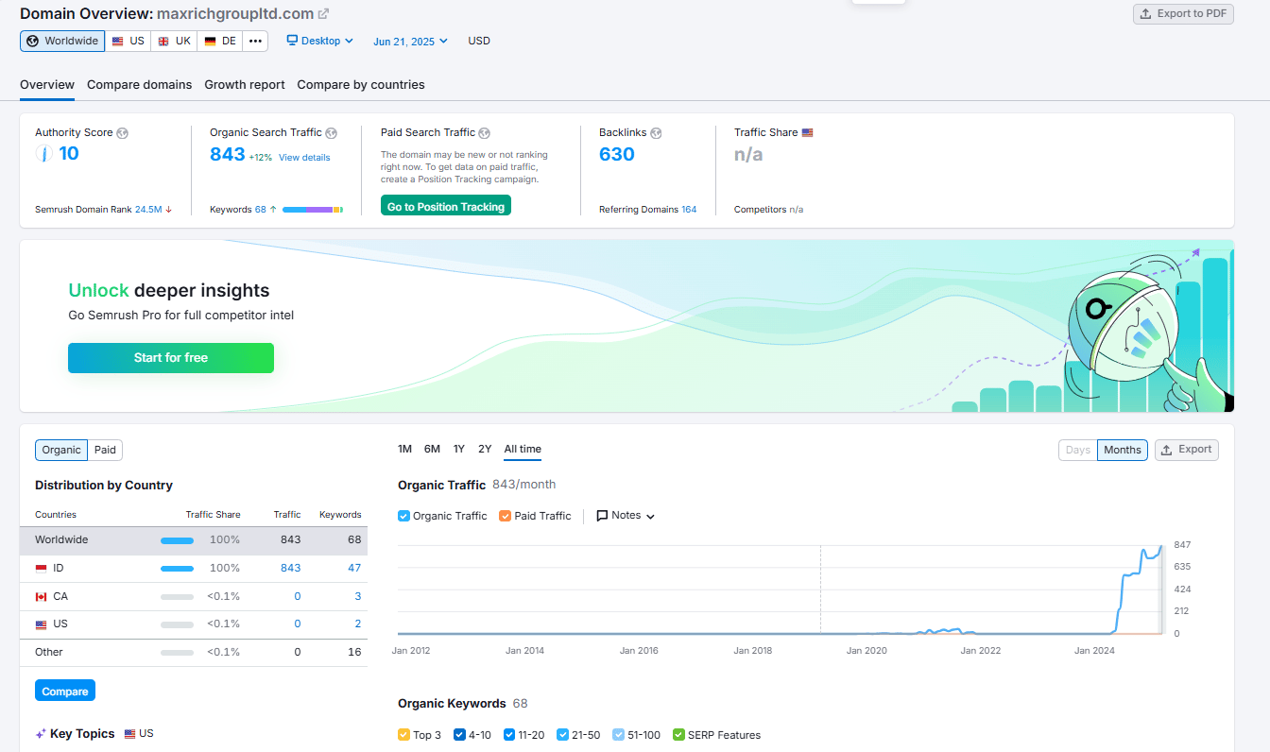Select the Overview tab
The image size is (1270, 752).
tap(47, 85)
